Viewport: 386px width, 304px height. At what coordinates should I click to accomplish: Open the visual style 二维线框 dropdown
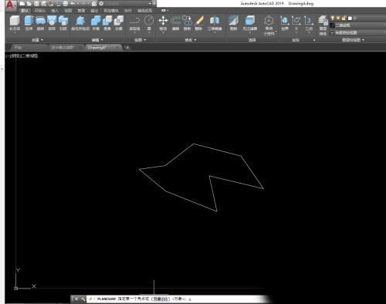[357, 25]
